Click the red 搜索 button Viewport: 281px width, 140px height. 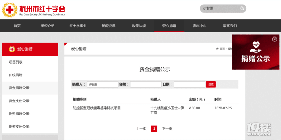(211, 84)
